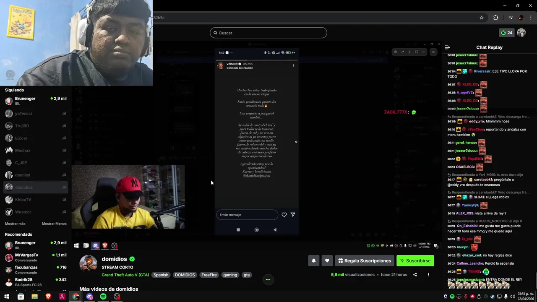Open KhloeTV in the sidebar

point(36,200)
